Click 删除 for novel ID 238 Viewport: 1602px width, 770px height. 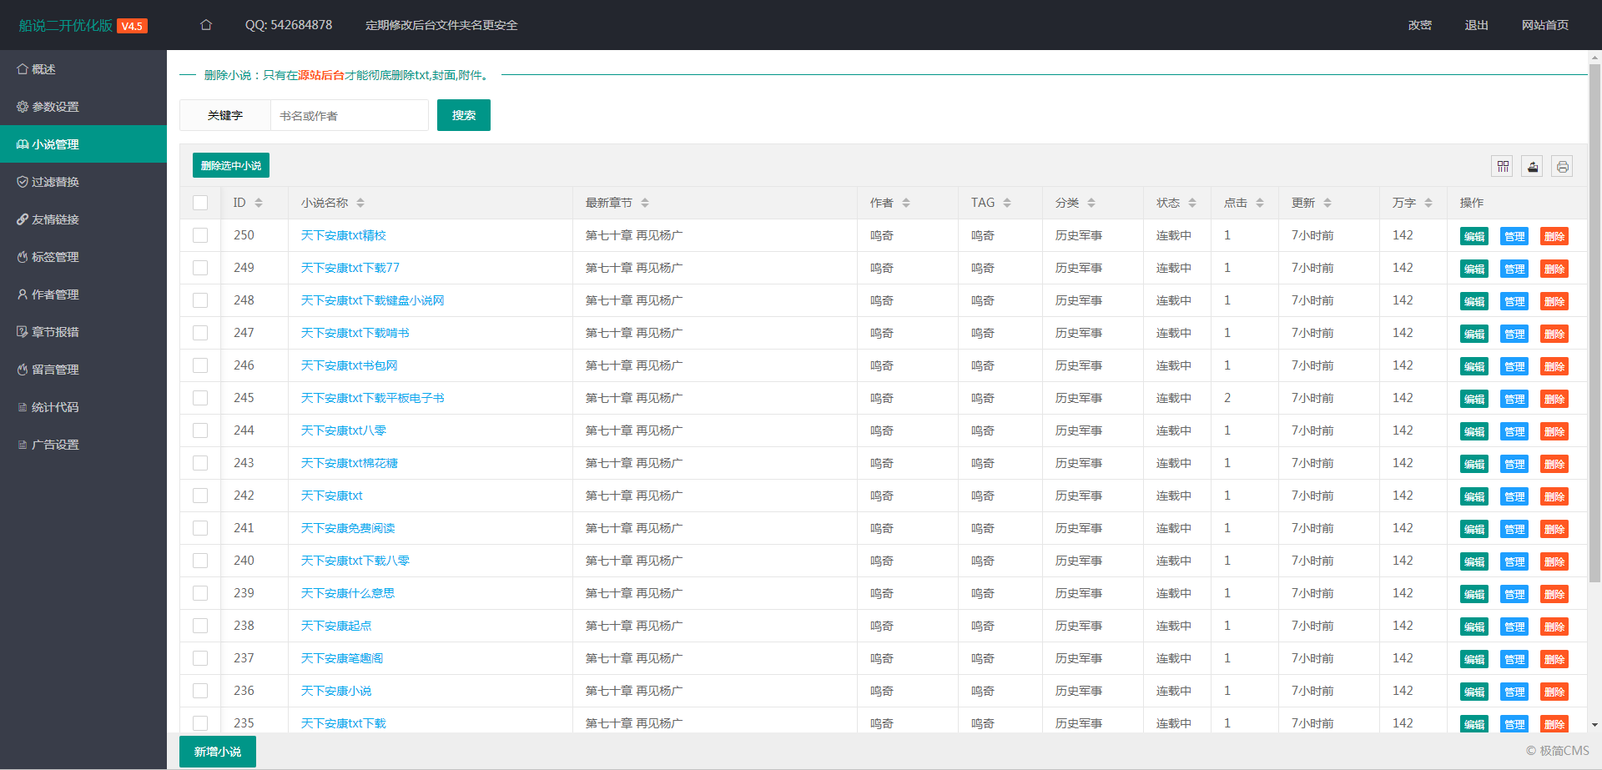1554,627
